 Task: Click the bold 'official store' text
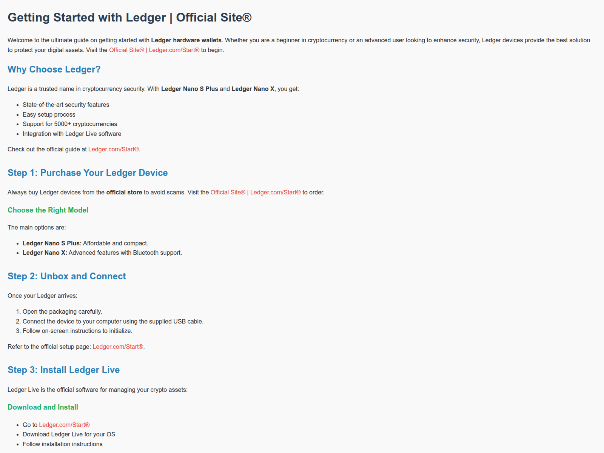point(124,192)
